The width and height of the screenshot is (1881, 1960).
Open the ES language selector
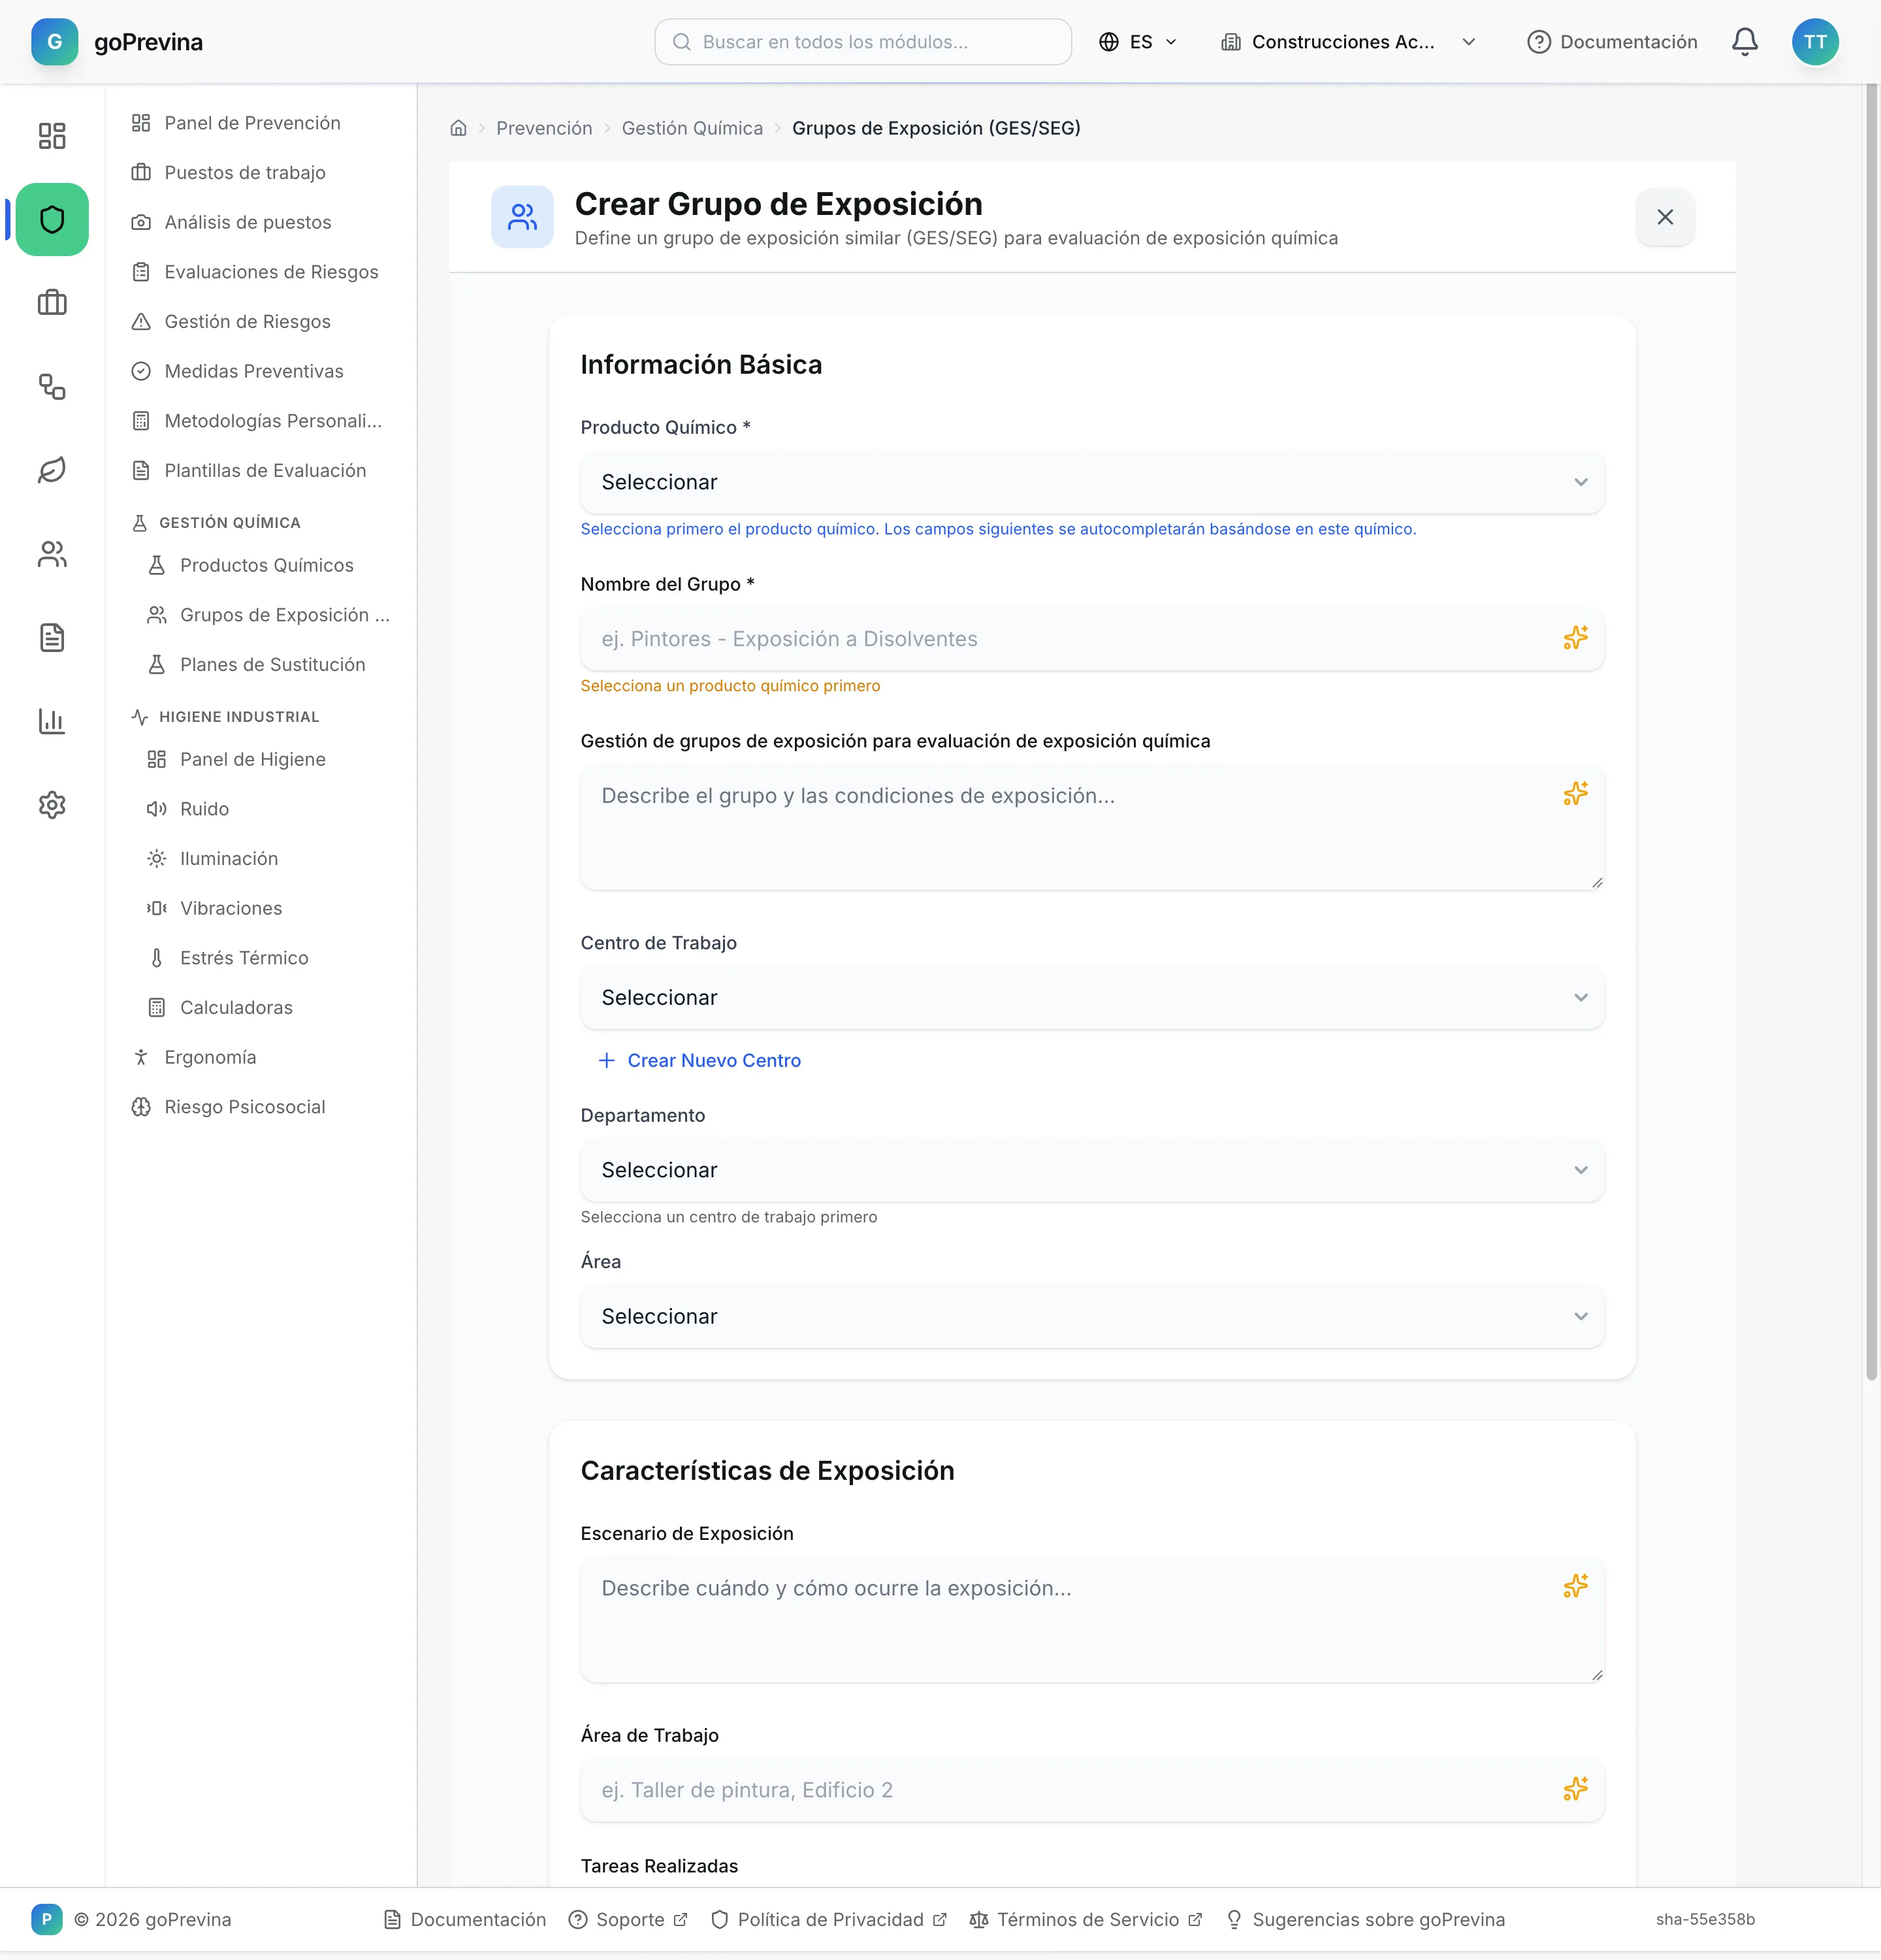point(1137,42)
